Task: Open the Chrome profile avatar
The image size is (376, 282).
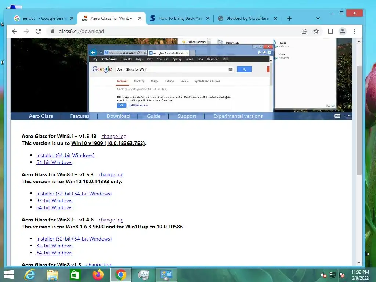Action: click(x=343, y=32)
